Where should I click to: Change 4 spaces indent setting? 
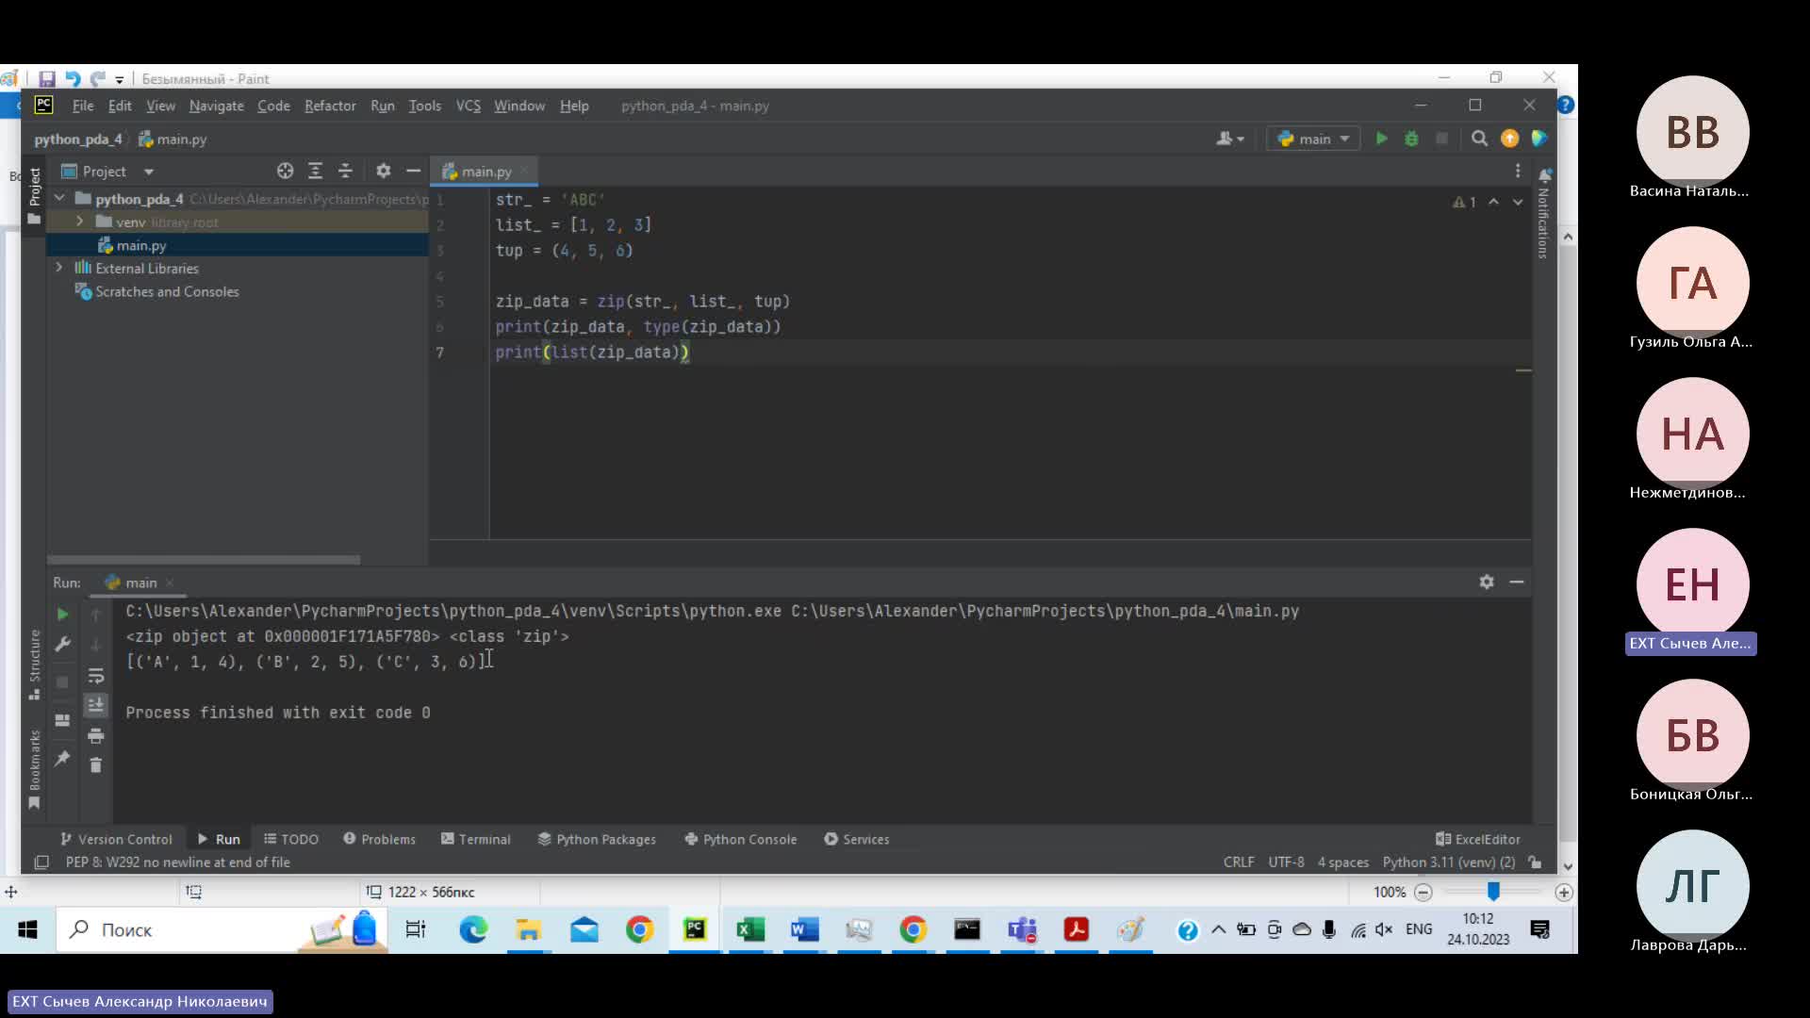pyautogui.click(x=1342, y=862)
